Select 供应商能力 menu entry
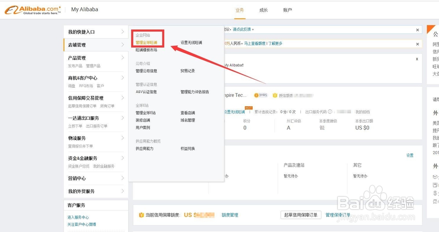439x232 pixels. point(144,149)
